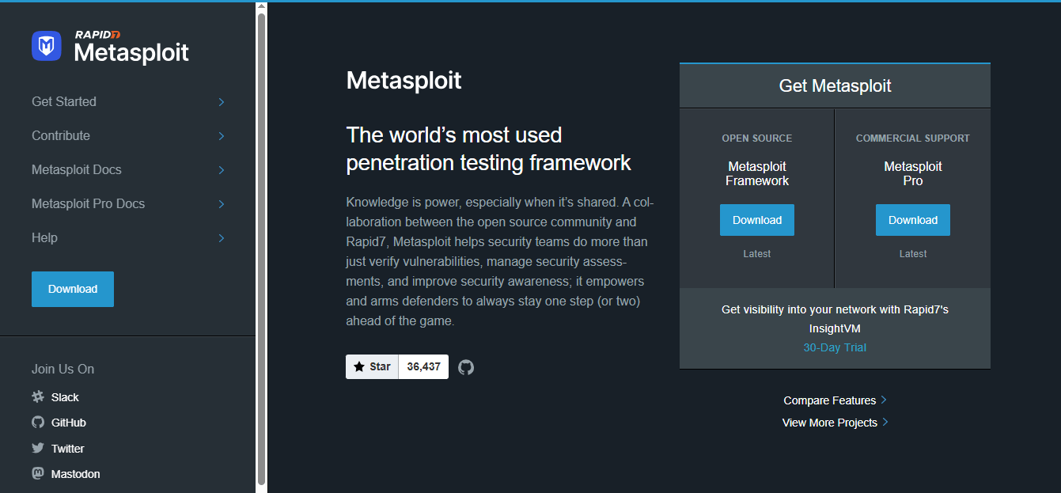Open the Compare Features link
The image size is (1061, 493).
[830, 400]
